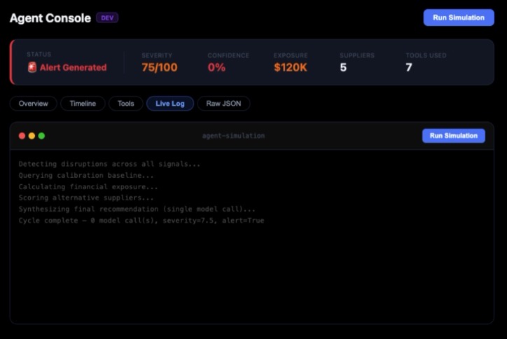Click the SEVERITY label
This screenshot has height=339, width=507.
coord(157,55)
